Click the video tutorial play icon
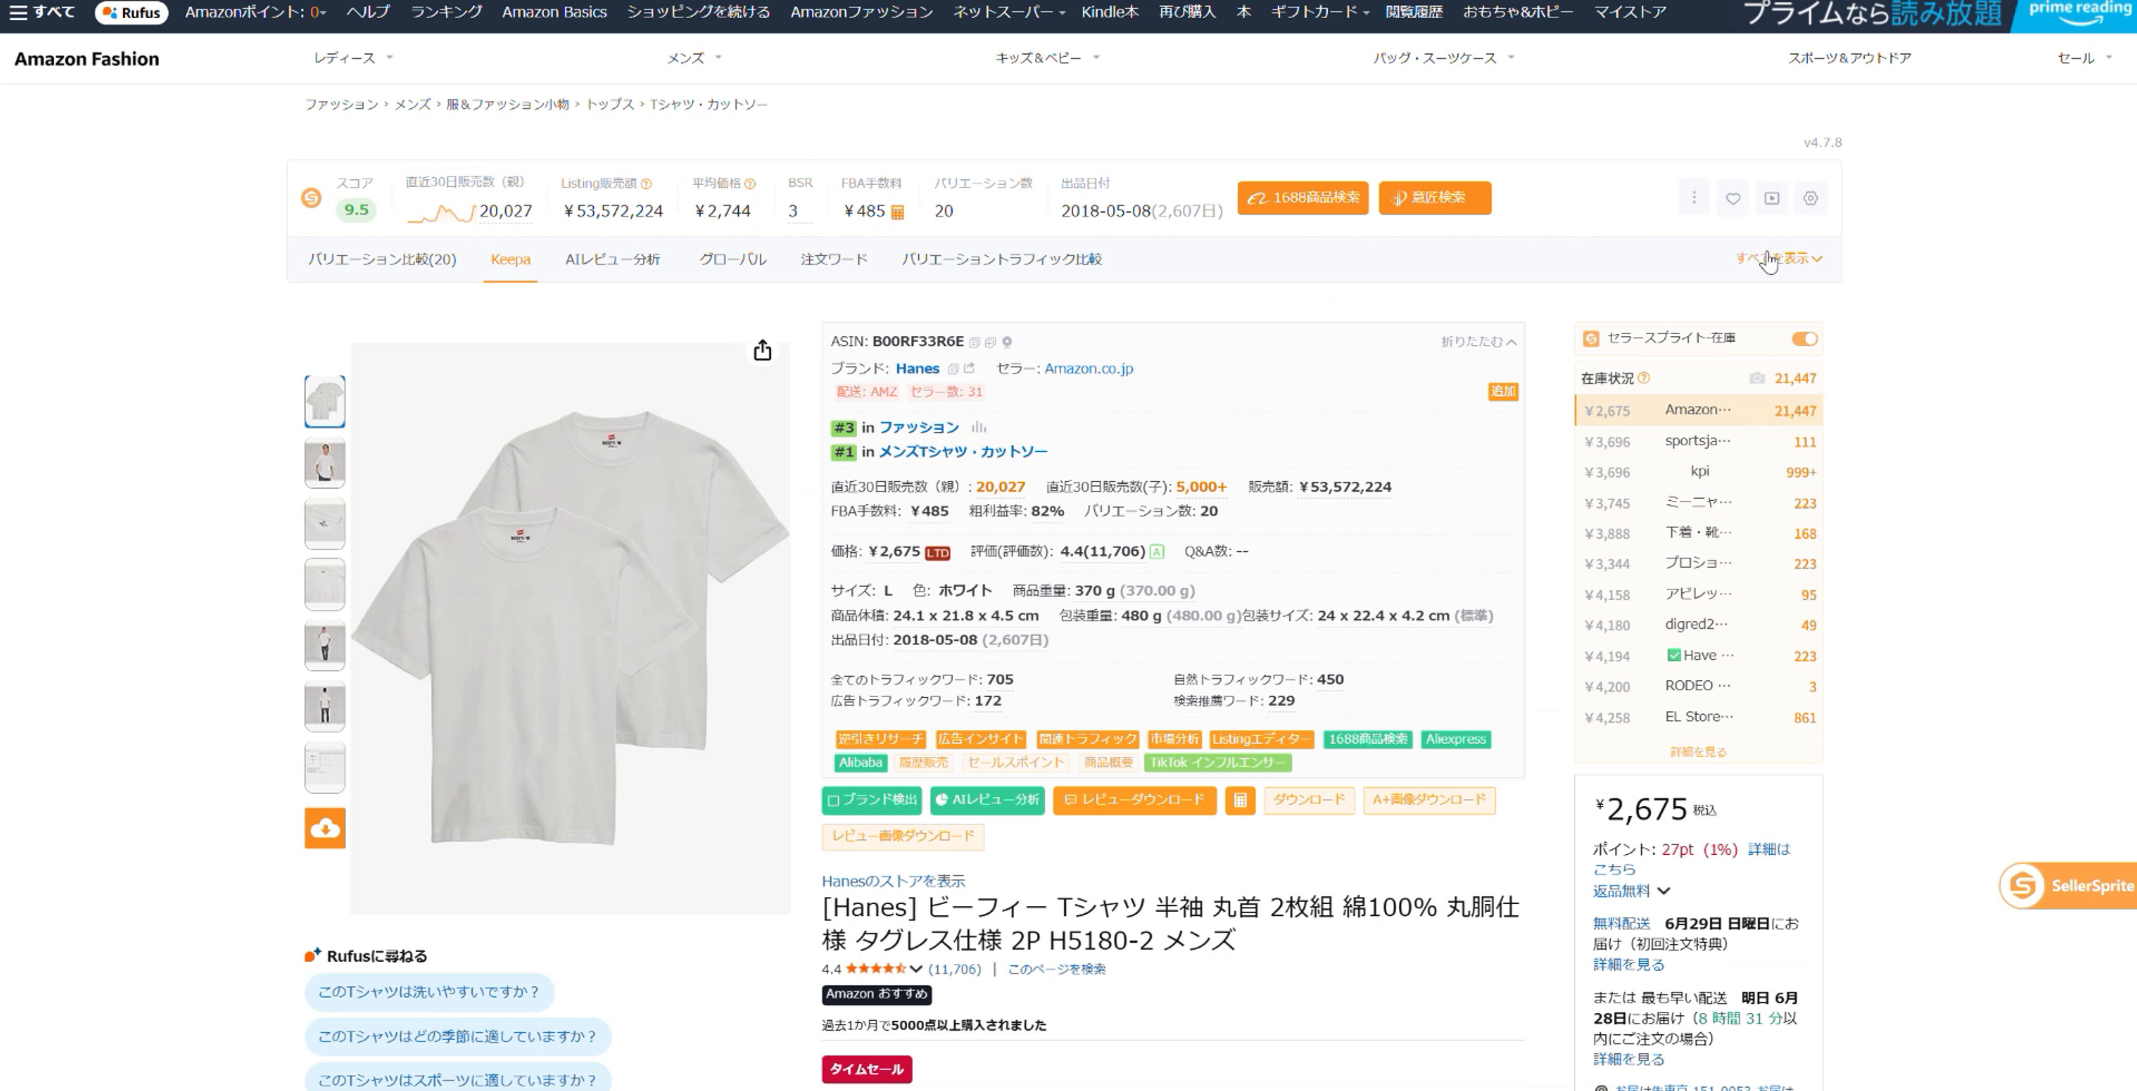The width and height of the screenshot is (2137, 1091). tap(1772, 198)
